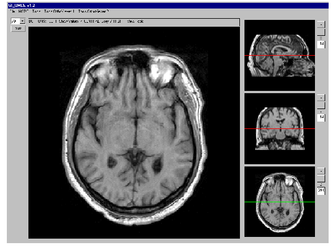Image resolution: width=336 pixels, height=246 pixels.
Task: Click upper stepper button beside coronal view
Action: [321, 98]
